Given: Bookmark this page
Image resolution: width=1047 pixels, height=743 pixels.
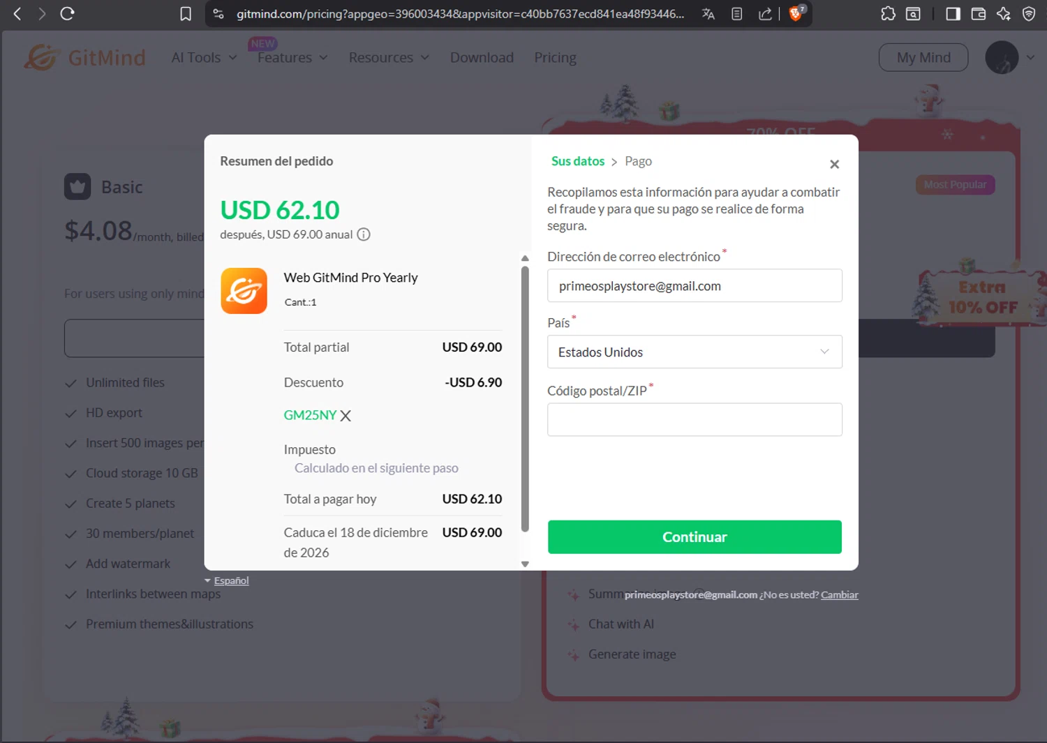Looking at the screenshot, I should coord(186,14).
